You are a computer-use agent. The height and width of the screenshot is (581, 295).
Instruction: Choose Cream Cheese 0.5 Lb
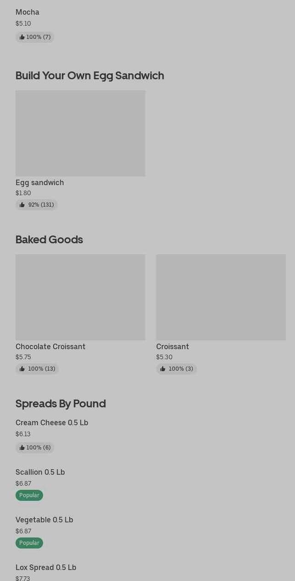(x=52, y=423)
